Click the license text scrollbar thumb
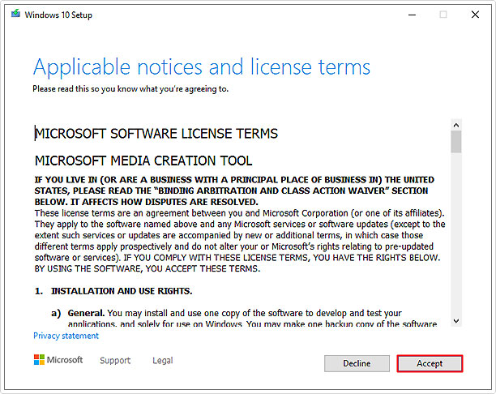Viewport: 496px width, 394px height. [455, 142]
